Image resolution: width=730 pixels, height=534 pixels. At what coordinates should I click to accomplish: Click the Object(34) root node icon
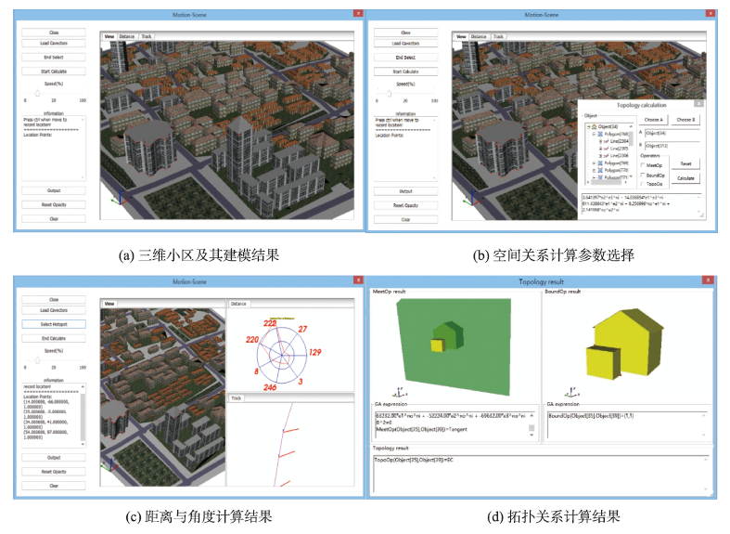click(594, 126)
